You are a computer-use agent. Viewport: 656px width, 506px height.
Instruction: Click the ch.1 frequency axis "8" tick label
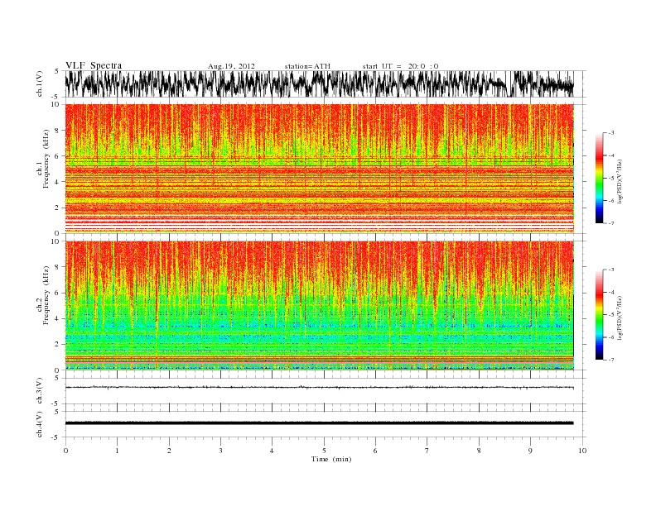57,131
